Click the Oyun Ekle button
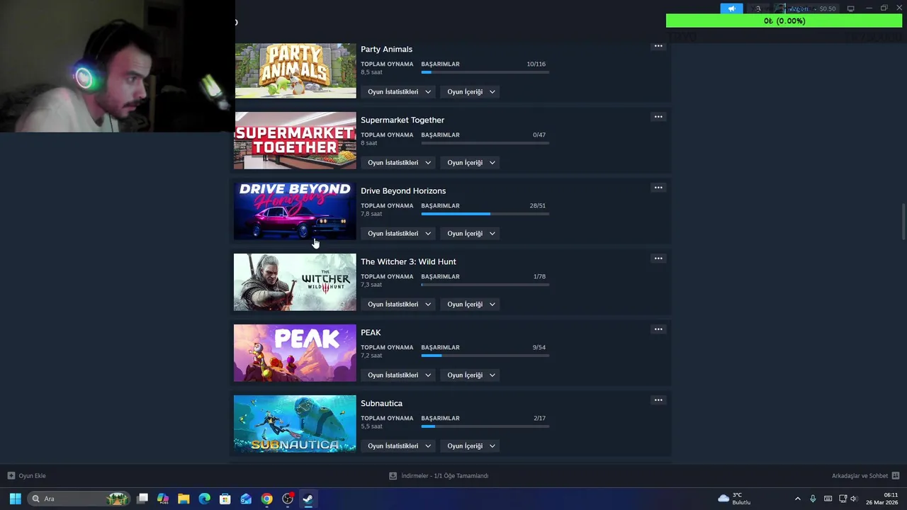Viewport: 907px width, 510px height. point(27,476)
